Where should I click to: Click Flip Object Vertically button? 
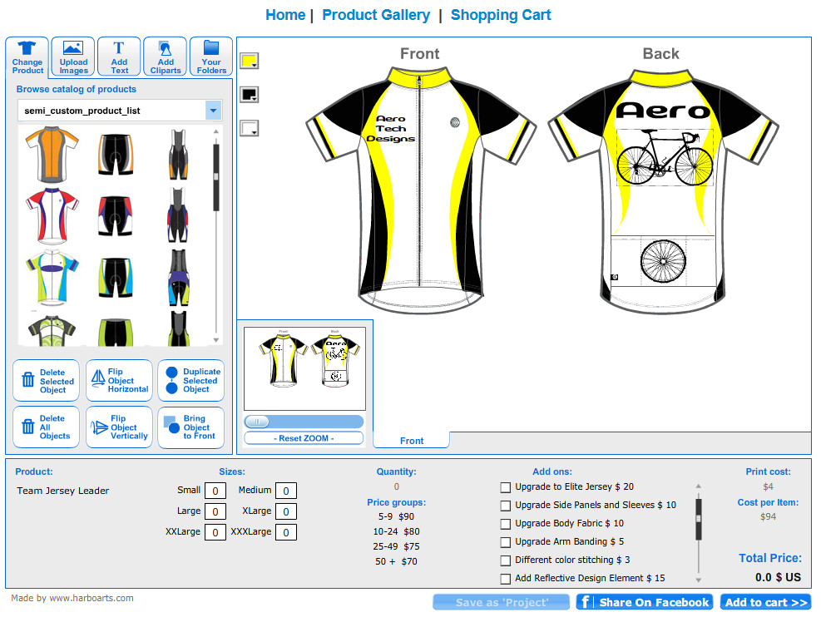point(119,427)
